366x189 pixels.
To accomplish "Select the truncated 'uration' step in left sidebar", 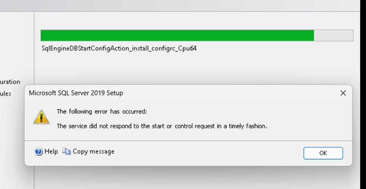I will [x=10, y=82].
